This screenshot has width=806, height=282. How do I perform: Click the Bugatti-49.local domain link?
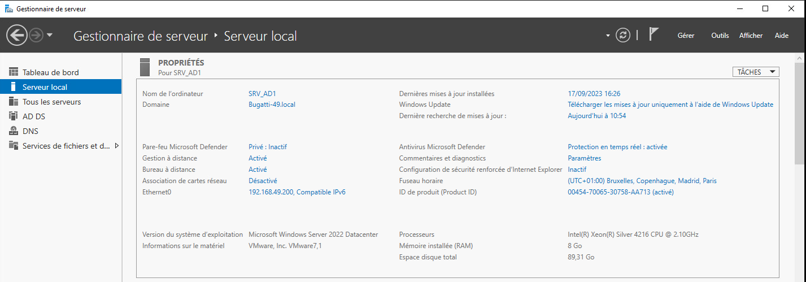tap(272, 105)
